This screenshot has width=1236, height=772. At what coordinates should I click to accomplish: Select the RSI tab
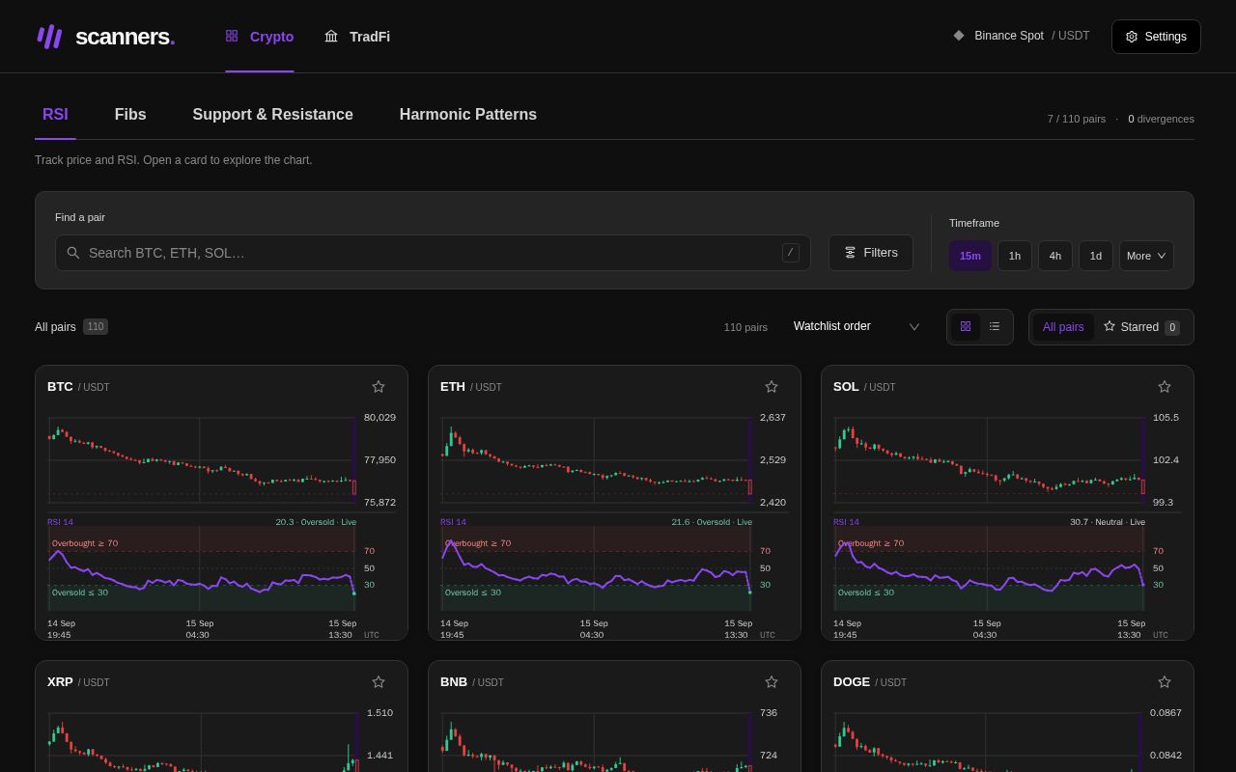[x=55, y=115]
